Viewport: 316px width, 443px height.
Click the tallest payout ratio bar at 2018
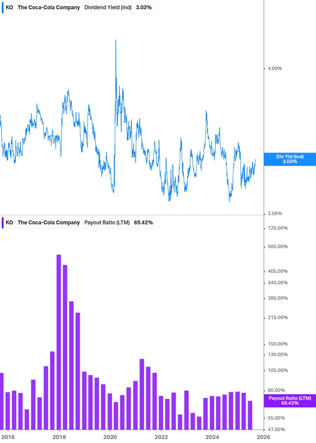click(x=59, y=342)
